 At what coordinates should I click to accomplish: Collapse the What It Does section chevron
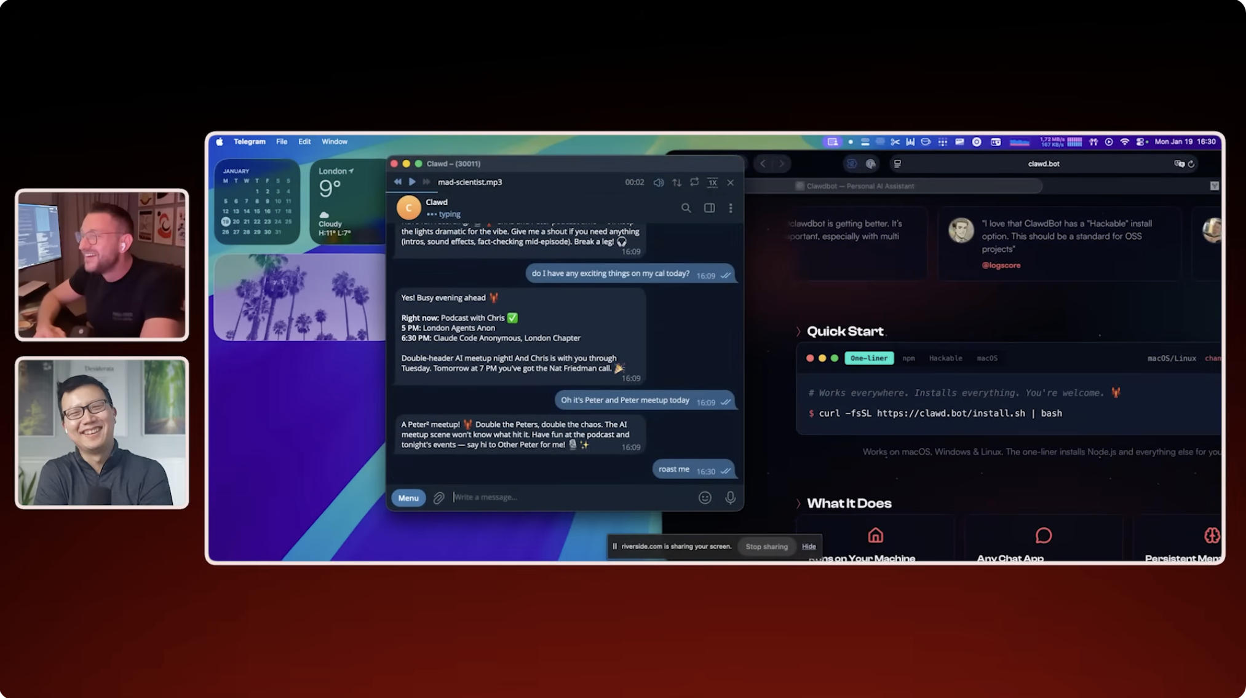point(798,504)
